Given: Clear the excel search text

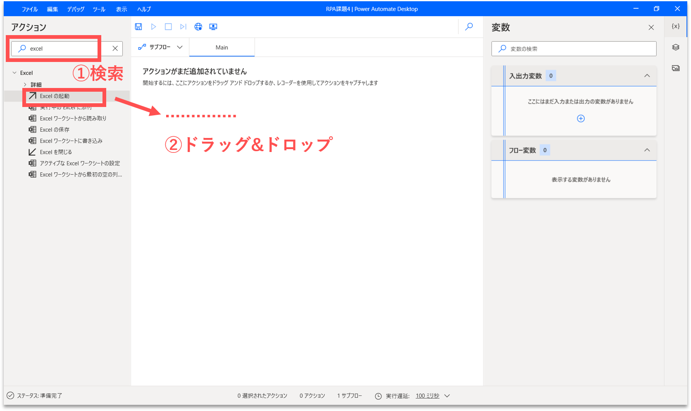Looking at the screenshot, I should [x=115, y=49].
